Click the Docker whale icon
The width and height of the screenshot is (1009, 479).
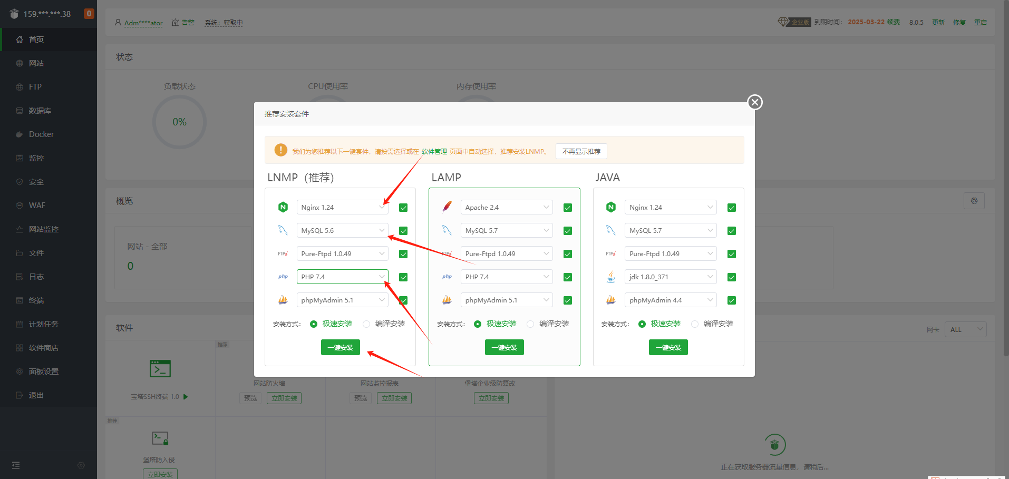[x=20, y=134]
